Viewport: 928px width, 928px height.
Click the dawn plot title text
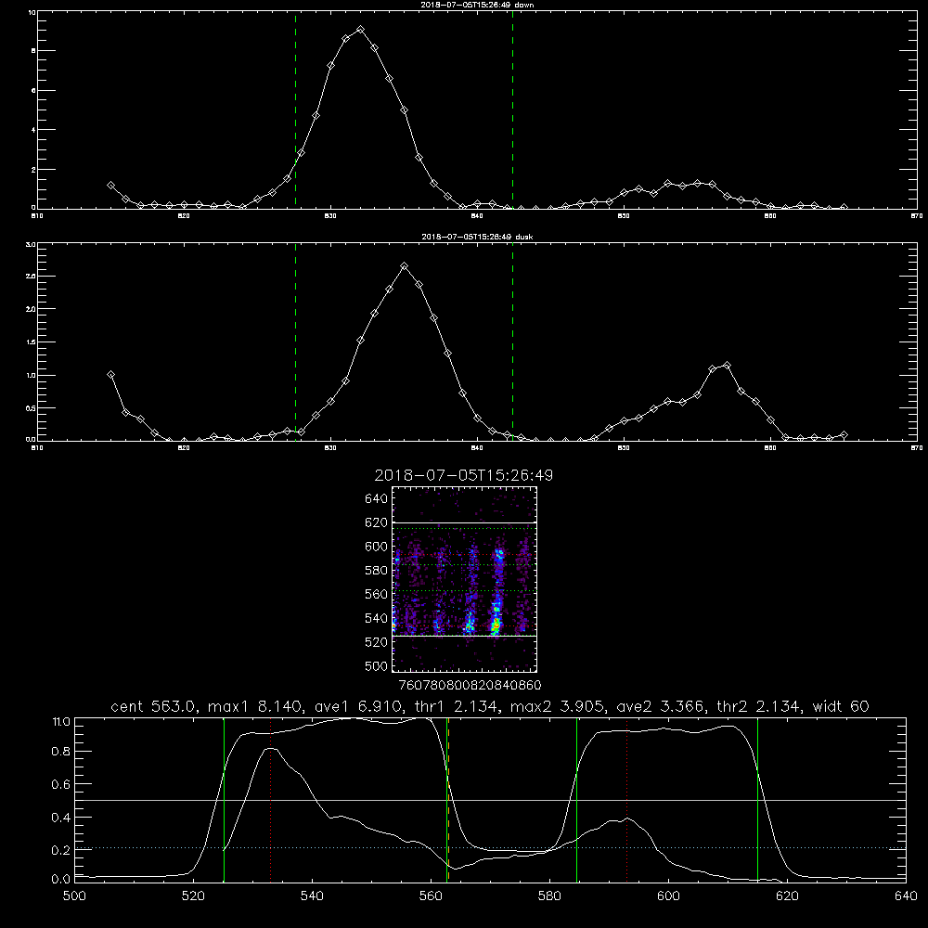pos(477,5)
